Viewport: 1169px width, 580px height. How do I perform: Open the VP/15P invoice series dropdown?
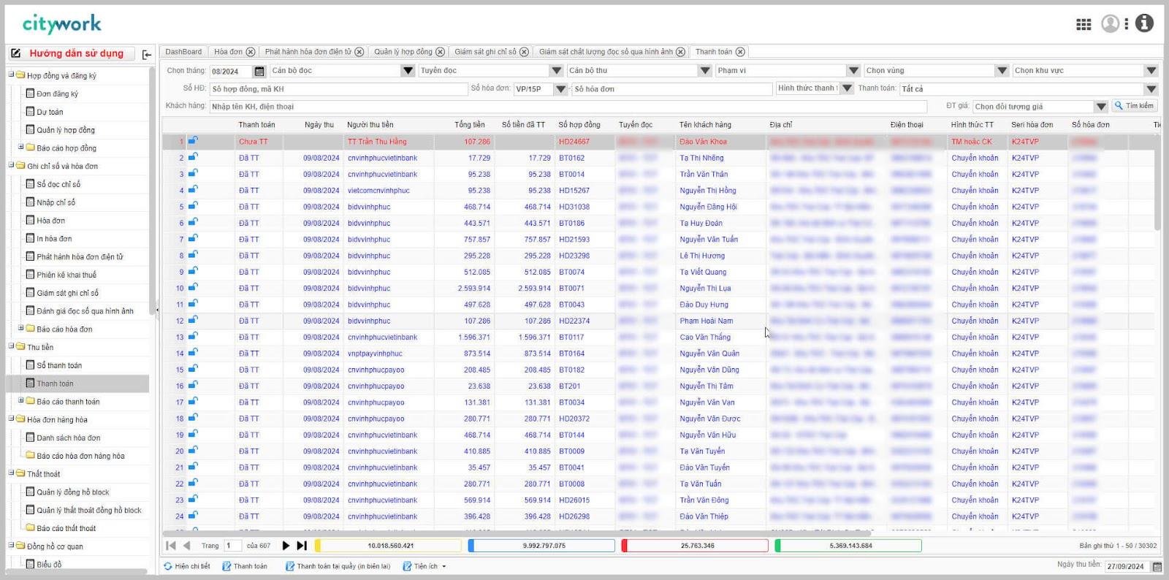click(560, 89)
